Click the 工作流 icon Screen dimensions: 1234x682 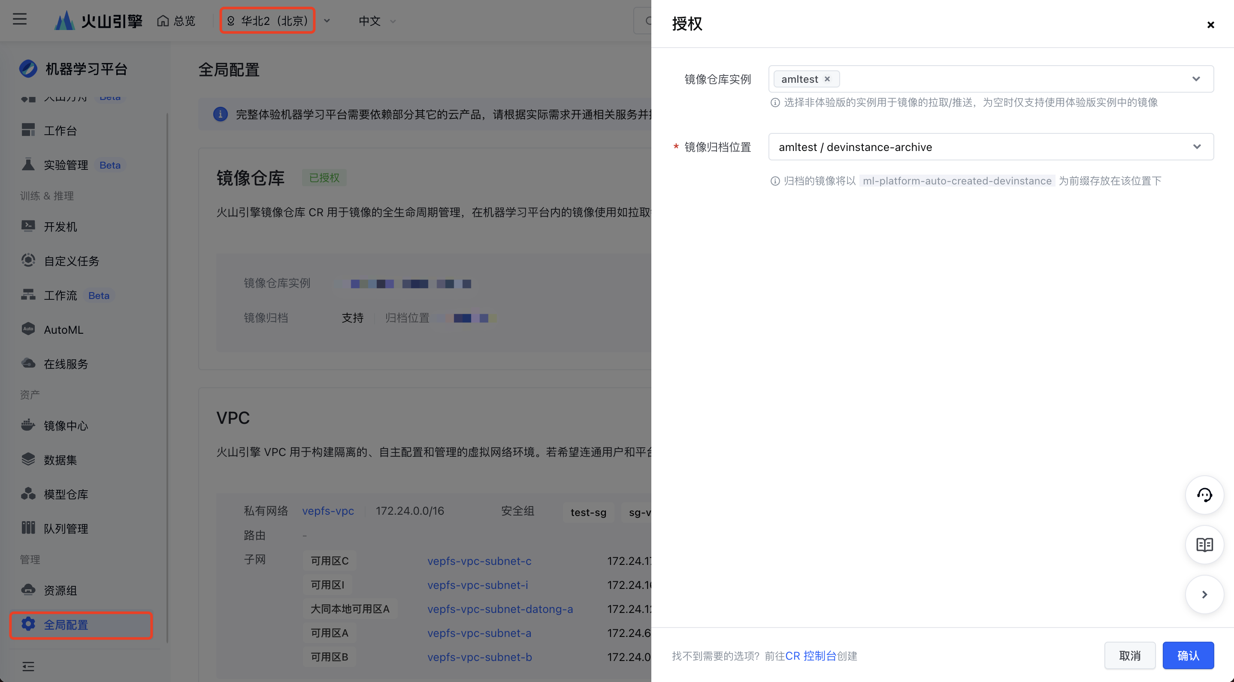(x=28, y=295)
